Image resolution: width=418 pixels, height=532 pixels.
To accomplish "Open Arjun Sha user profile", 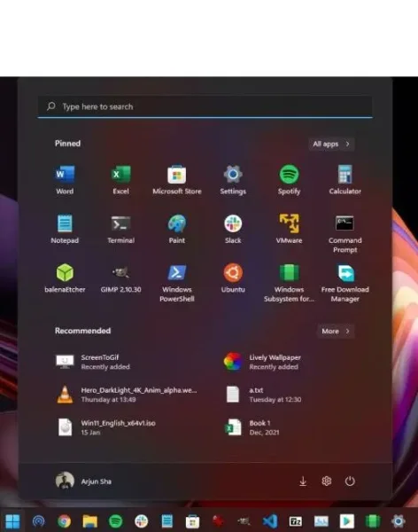I will tap(83, 481).
